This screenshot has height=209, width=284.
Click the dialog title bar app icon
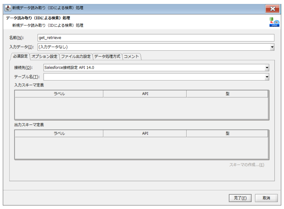coord(8,8)
